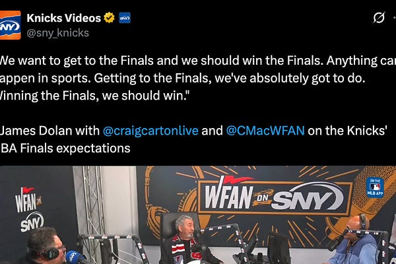Open the Grok explain-post icon
Viewport: 396px width, 264px height.
pos(379,17)
